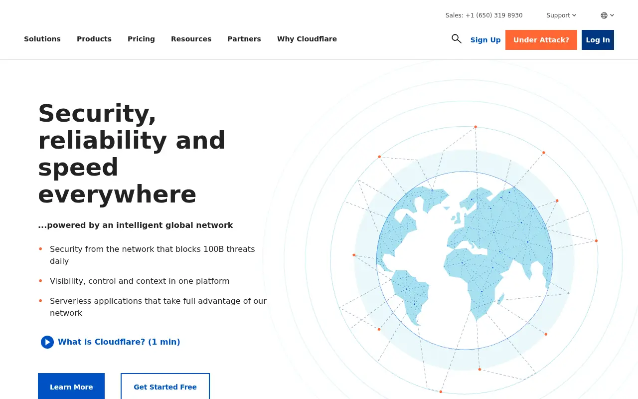The height and width of the screenshot is (399, 638).
Task: Click the Log In button
Action: click(598, 40)
